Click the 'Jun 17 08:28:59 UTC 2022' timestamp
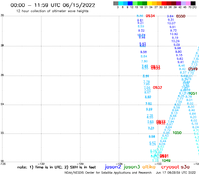 click(x=176, y=173)
